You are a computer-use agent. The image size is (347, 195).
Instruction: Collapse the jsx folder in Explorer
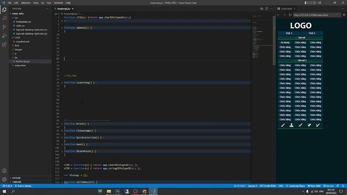coord(16,57)
